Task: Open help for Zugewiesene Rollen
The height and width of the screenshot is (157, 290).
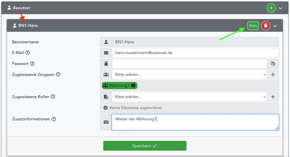Action: [53, 97]
